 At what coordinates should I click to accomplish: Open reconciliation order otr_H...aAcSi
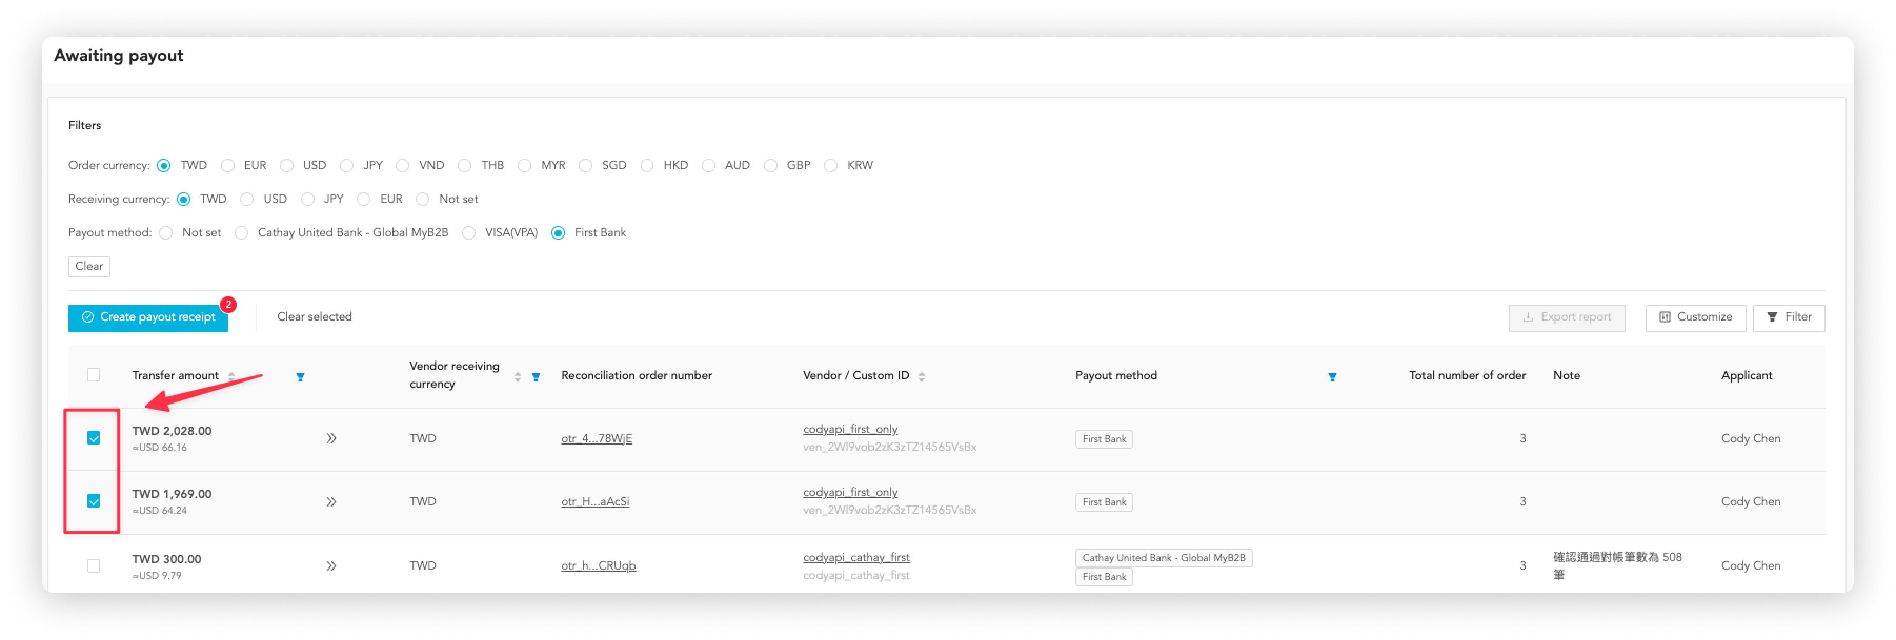(x=594, y=502)
